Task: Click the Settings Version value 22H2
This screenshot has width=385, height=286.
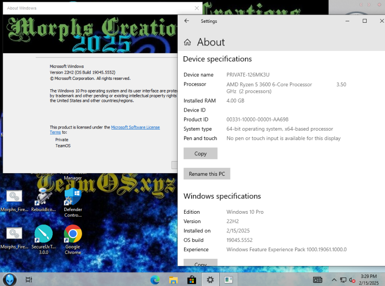Action: click(233, 221)
